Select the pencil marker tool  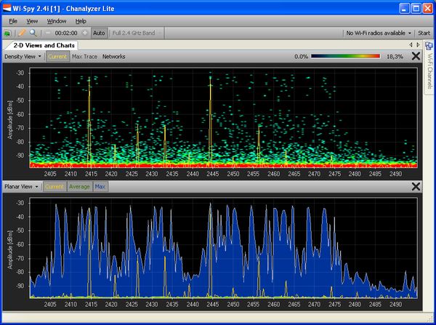tap(22, 33)
